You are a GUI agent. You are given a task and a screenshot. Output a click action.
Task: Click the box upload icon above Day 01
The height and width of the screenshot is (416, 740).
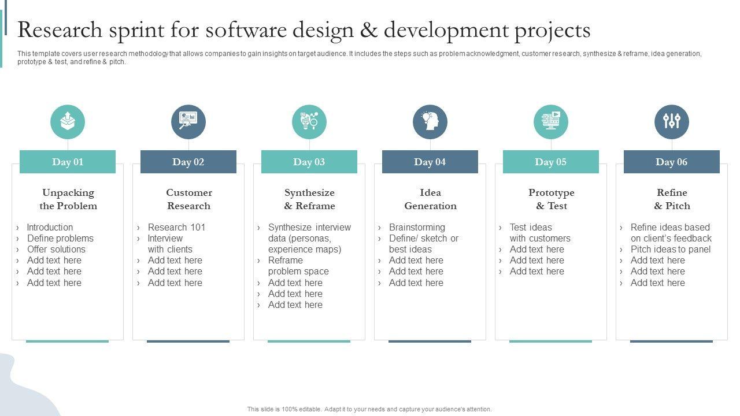pos(68,122)
